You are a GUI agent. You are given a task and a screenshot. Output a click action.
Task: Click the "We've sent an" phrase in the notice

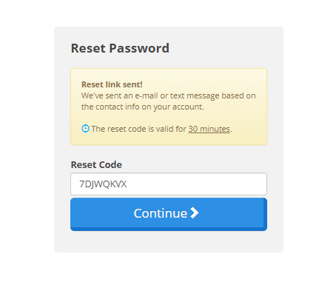point(107,95)
